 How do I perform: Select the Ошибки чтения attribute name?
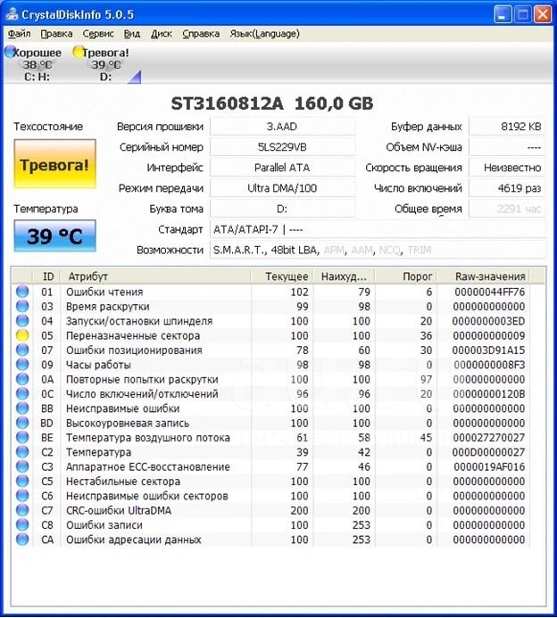click(x=104, y=292)
